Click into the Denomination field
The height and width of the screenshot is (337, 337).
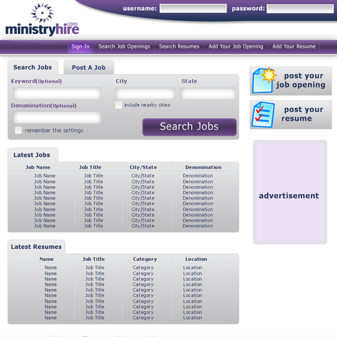pyautogui.click(x=57, y=117)
